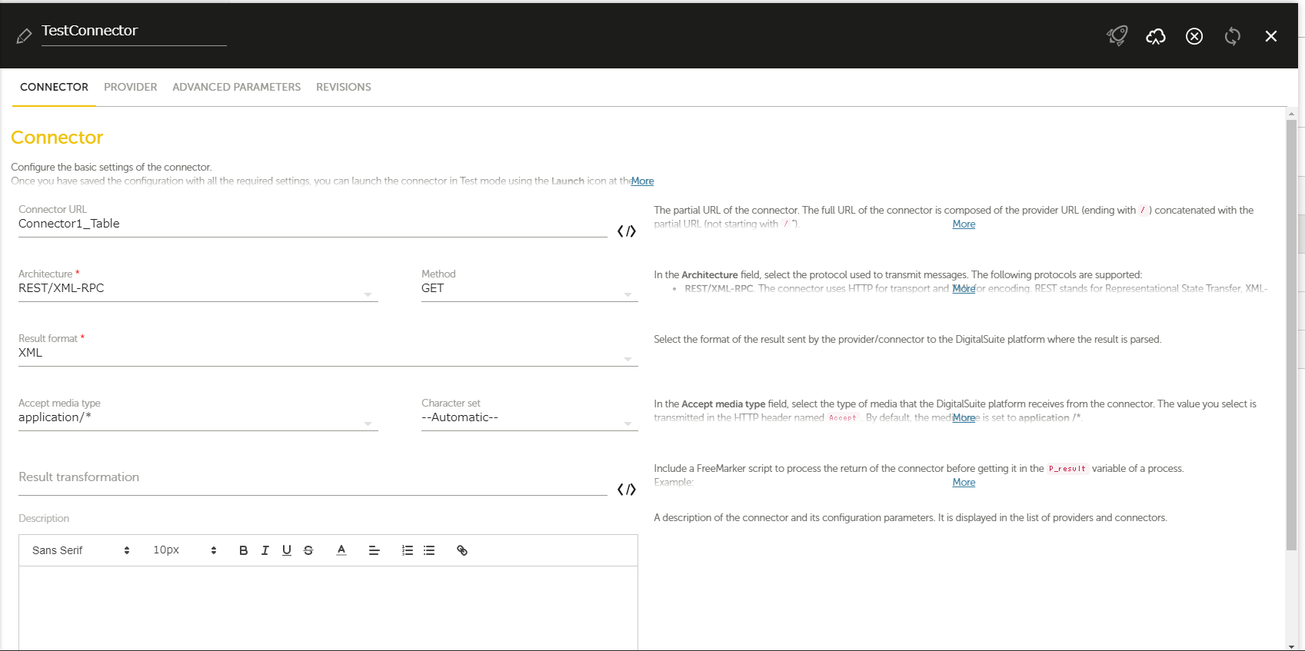
Task: Switch to the Advanced Parameters tab
Action: [x=236, y=87]
